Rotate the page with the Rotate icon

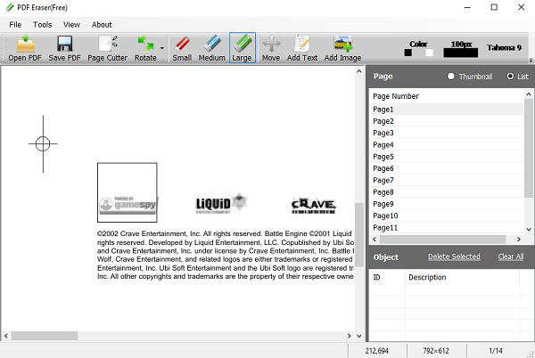[x=145, y=48]
